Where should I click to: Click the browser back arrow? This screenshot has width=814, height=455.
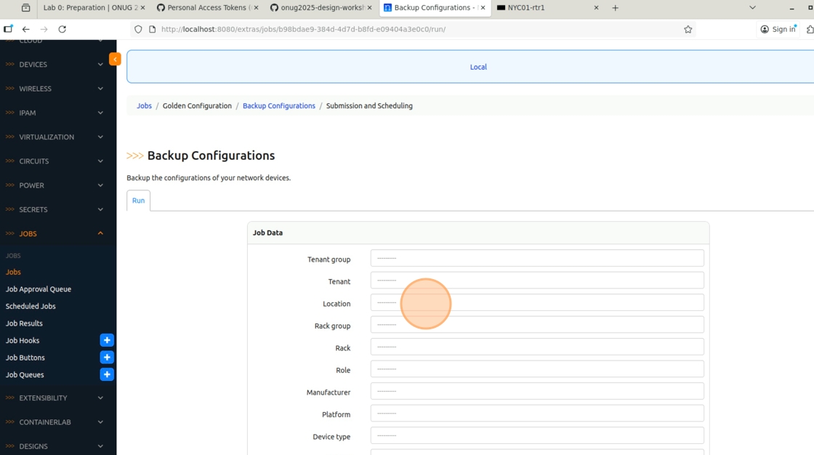coord(26,29)
